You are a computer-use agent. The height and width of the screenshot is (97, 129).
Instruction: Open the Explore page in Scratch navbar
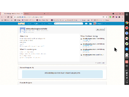[36, 24]
